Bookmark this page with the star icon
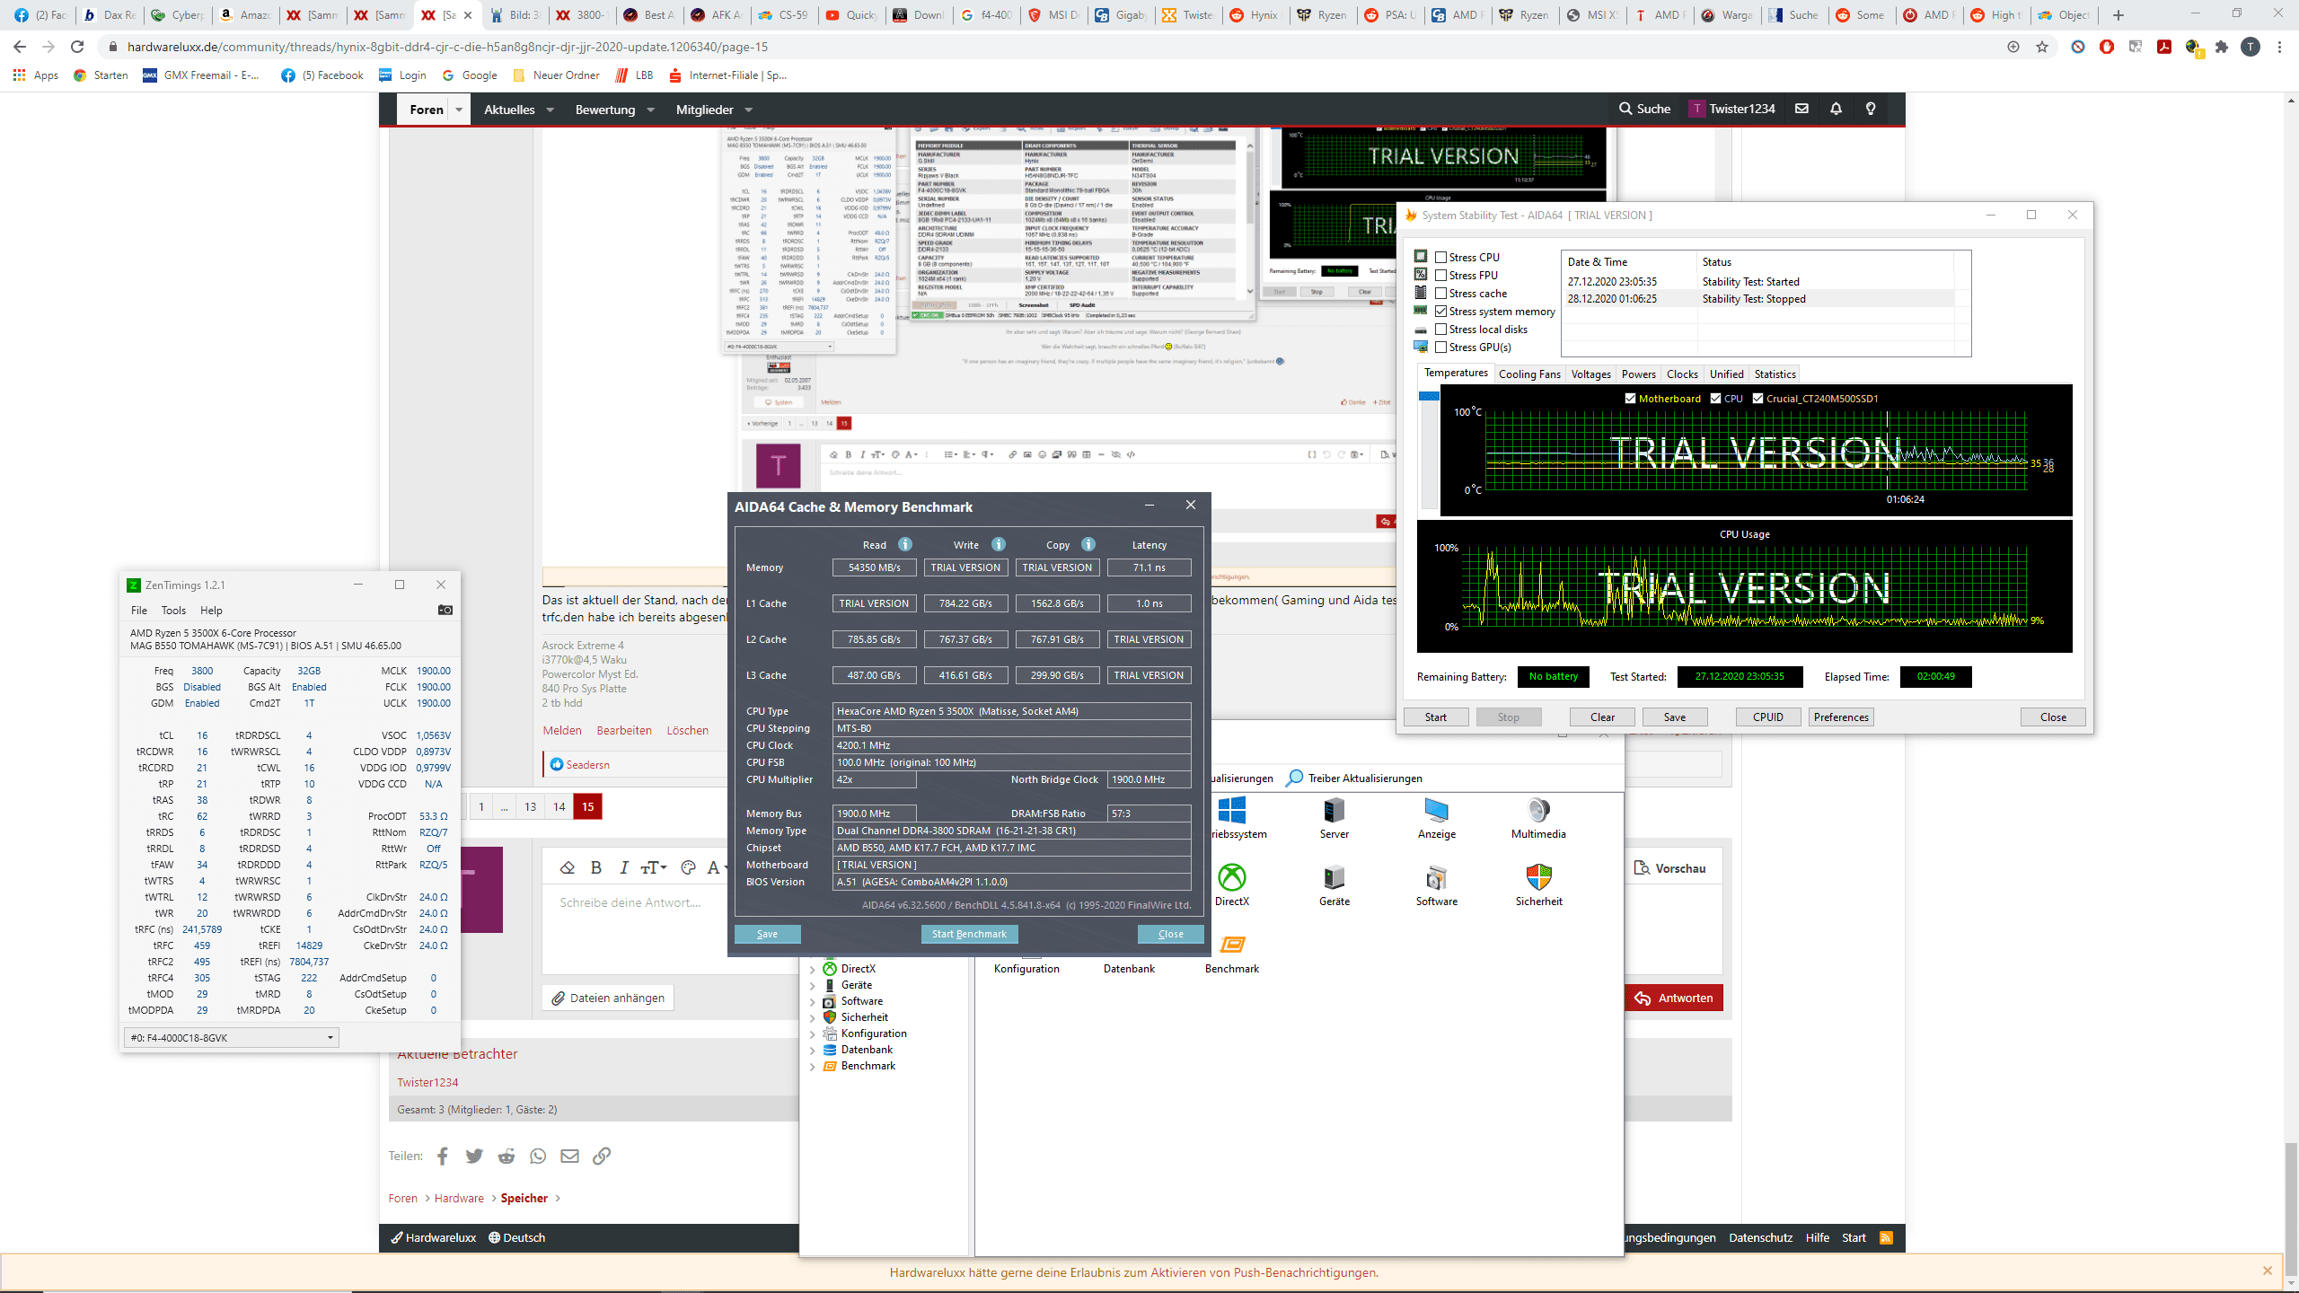This screenshot has height=1293, width=2299. point(2042,47)
